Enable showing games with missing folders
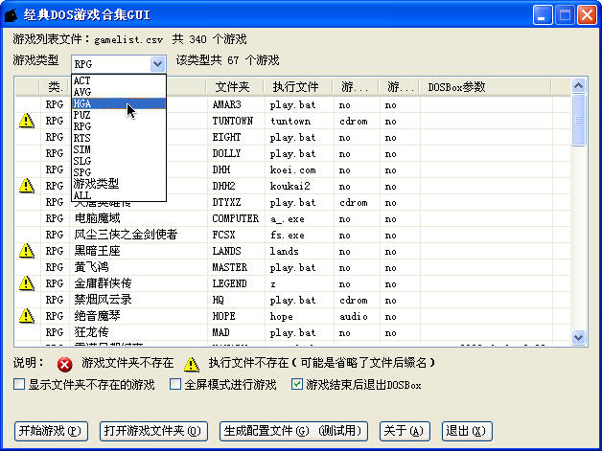The height and width of the screenshot is (451, 602). coord(19,384)
